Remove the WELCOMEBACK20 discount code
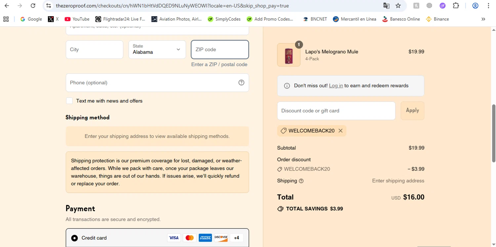This screenshot has height=247, width=496. (x=340, y=131)
